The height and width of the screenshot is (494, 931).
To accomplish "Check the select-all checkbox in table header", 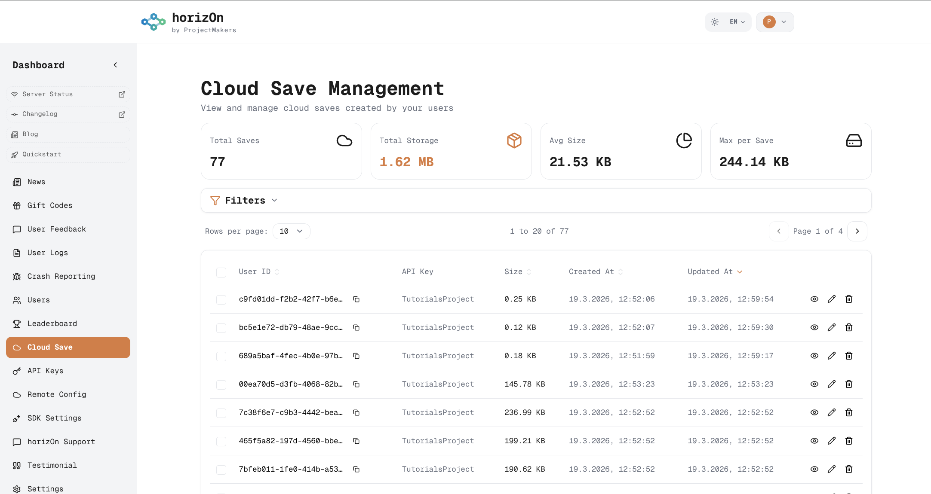I will [221, 272].
